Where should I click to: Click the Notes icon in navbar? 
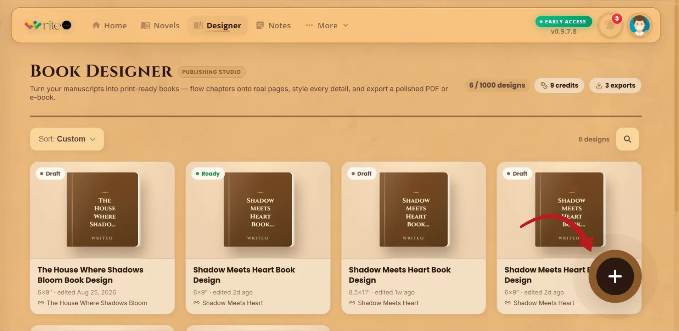(260, 25)
